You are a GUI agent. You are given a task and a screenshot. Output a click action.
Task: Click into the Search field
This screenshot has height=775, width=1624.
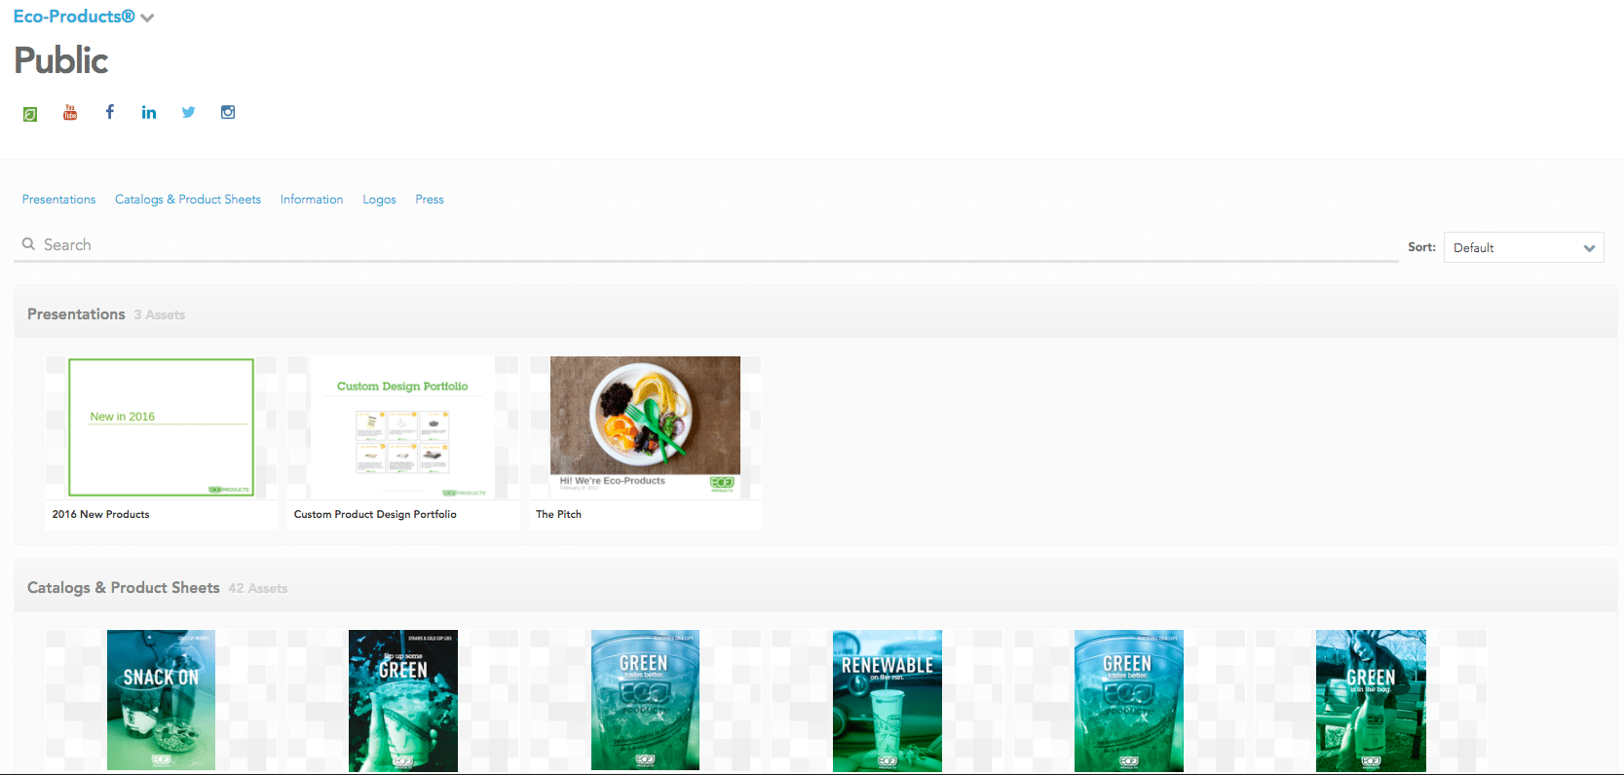[706, 245]
